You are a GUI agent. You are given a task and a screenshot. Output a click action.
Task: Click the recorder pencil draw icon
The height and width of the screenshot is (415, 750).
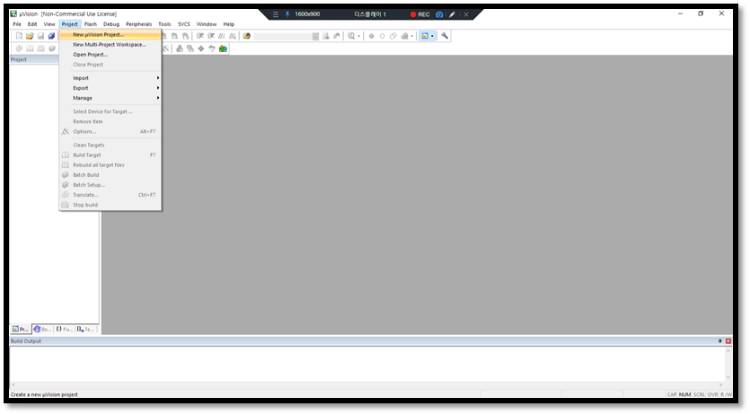click(452, 14)
